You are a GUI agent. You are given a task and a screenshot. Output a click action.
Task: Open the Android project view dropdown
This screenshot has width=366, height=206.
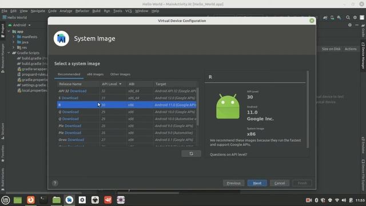(19, 25)
